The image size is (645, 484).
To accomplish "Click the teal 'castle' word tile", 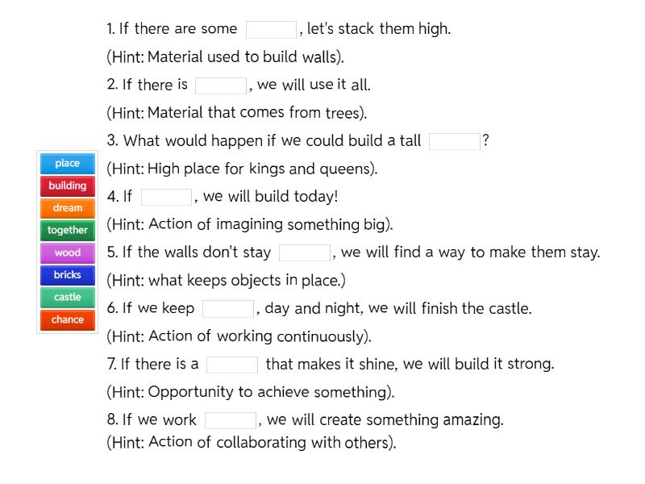I will coord(68,298).
